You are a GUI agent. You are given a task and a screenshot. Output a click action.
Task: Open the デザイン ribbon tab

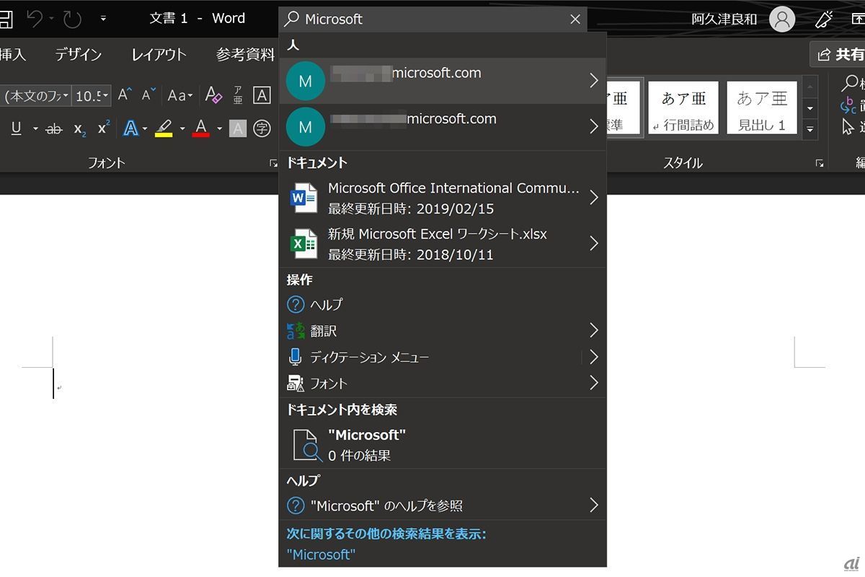tap(78, 54)
